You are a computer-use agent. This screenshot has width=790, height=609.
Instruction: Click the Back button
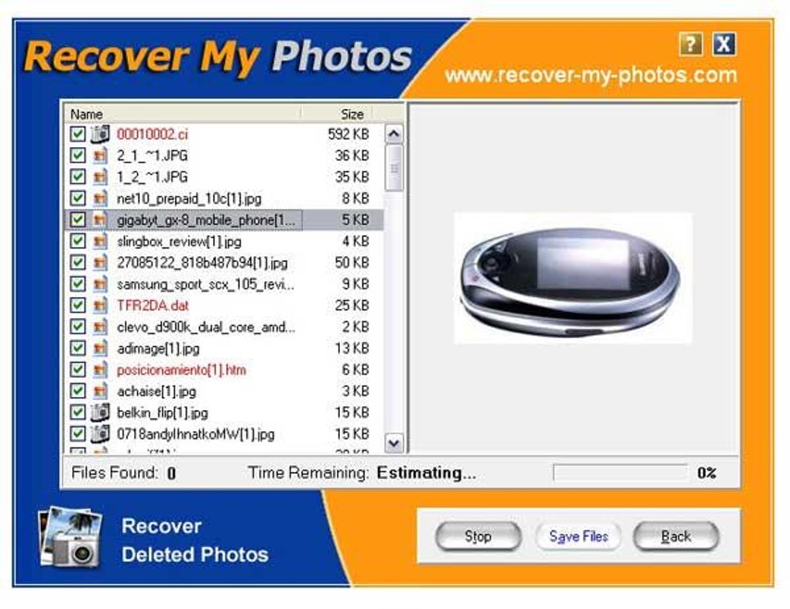pos(675,536)
